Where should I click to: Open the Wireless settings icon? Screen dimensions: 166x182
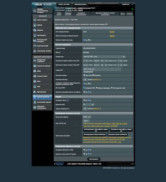[x=35, y=61]
